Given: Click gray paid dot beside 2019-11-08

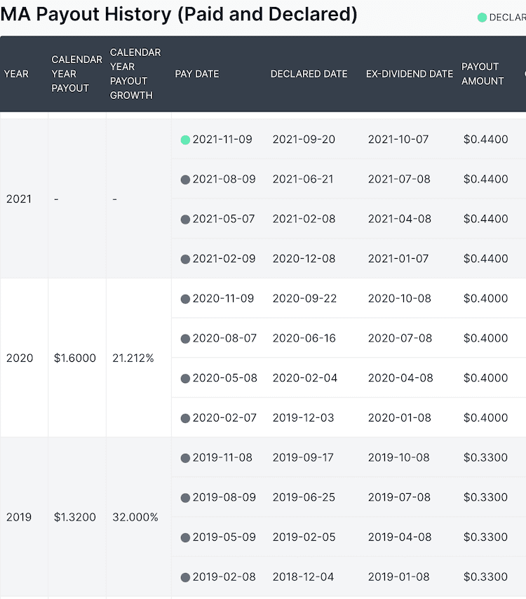Looking at the screenshot, I should pos(185,458).
